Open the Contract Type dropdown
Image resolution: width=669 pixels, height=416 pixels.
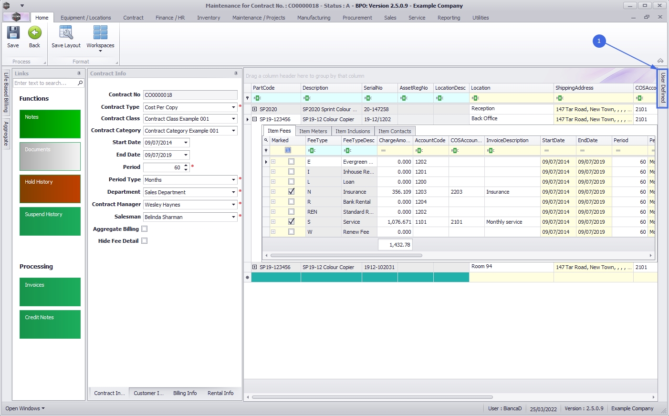click(233, 107)
